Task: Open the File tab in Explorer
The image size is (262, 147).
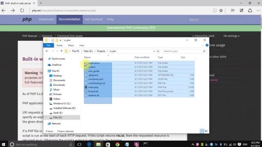Action: [x=48, y=45]
